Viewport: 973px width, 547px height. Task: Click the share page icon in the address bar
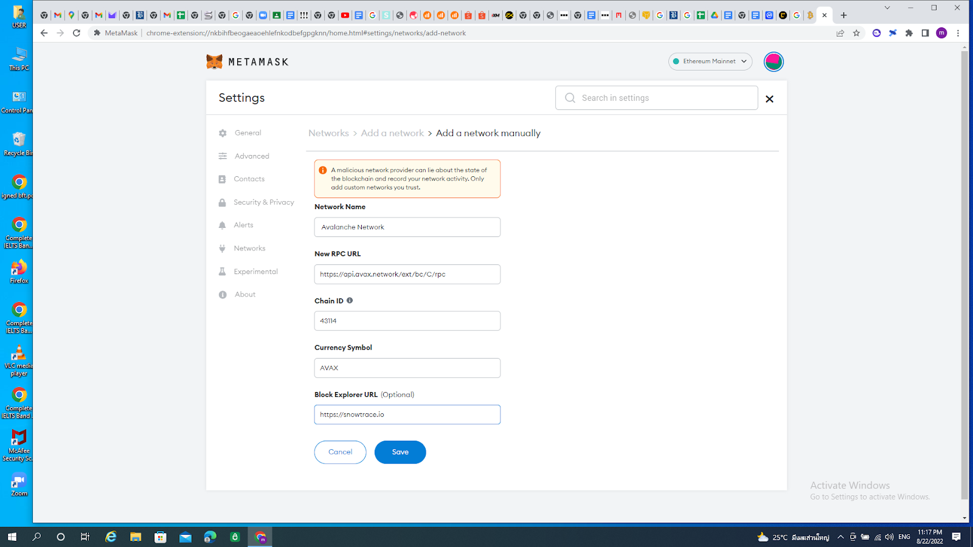click(840, 33)
